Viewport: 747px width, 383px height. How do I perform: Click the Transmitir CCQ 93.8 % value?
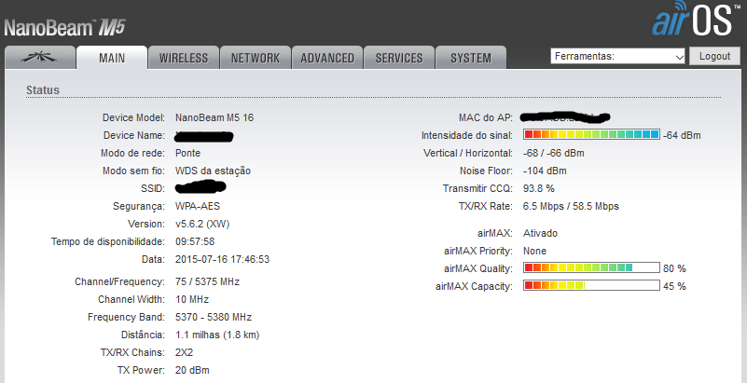point(539,188)
